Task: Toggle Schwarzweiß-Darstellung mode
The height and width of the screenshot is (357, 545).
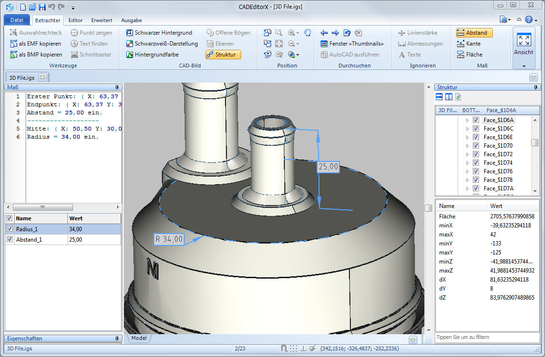Action: 162,44
